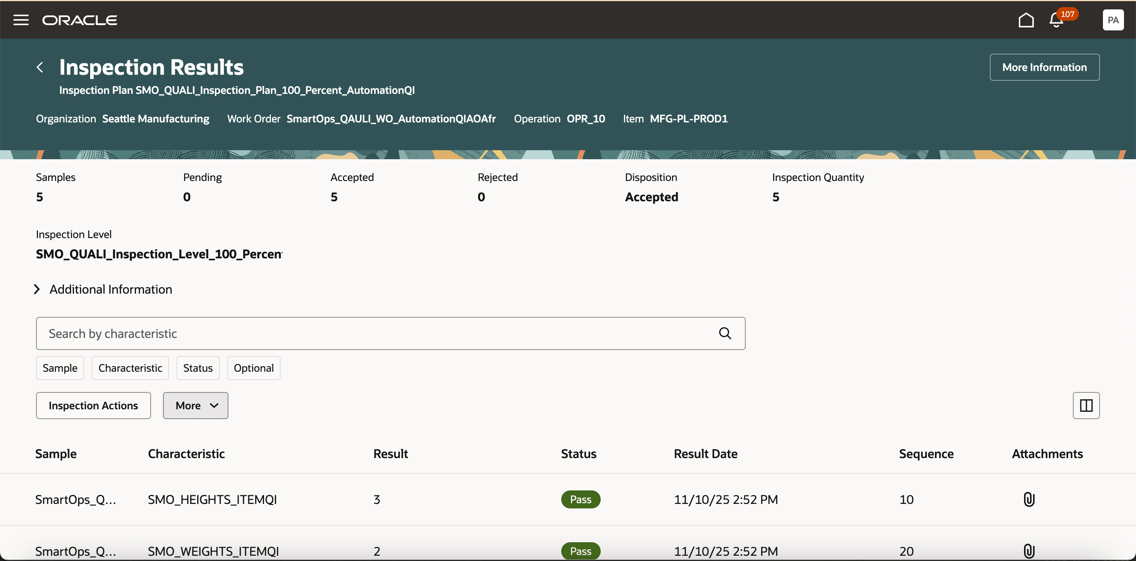The width and height of the screenshot is (1136, 561).
Task: Open attachment for SMO_WEIGHTS_ITEMQI row
Action: click(1029, 551)
